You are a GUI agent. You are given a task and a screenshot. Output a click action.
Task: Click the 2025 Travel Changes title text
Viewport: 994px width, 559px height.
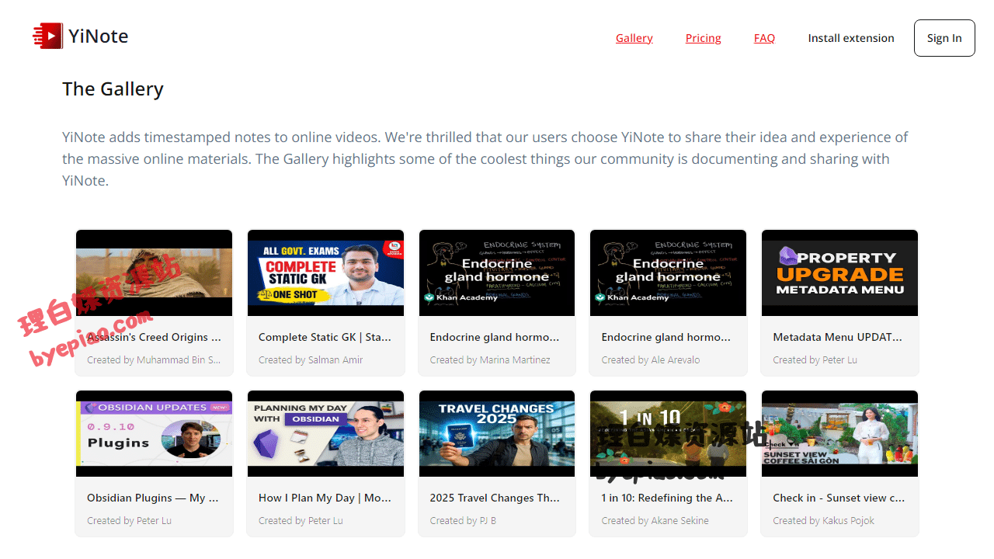coord(495,498)
